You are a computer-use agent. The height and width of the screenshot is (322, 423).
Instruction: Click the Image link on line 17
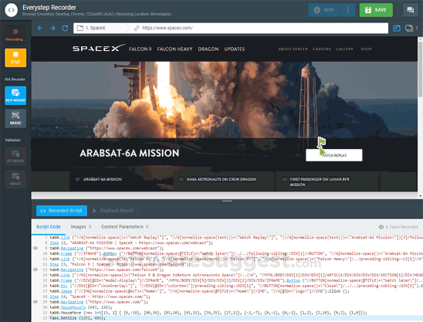pyautogui.click(x=66, y=291)
